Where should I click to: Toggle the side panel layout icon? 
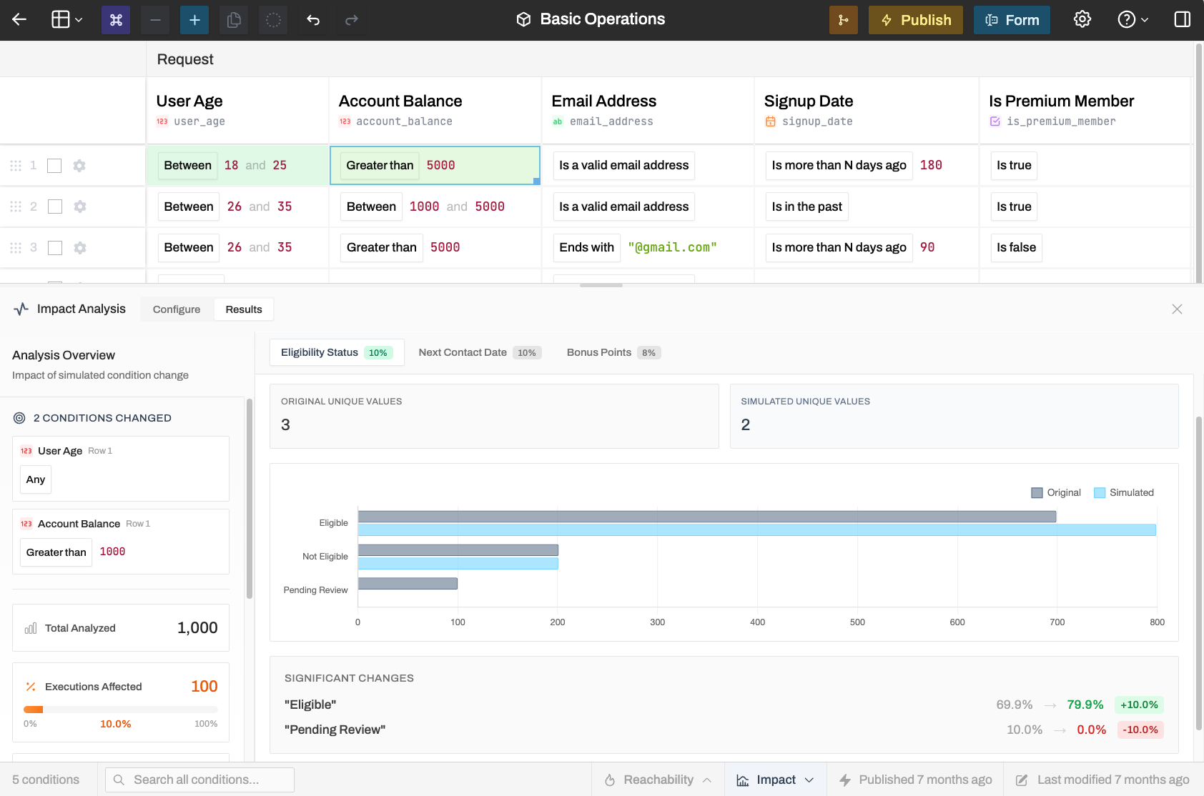coord(1183,19)
